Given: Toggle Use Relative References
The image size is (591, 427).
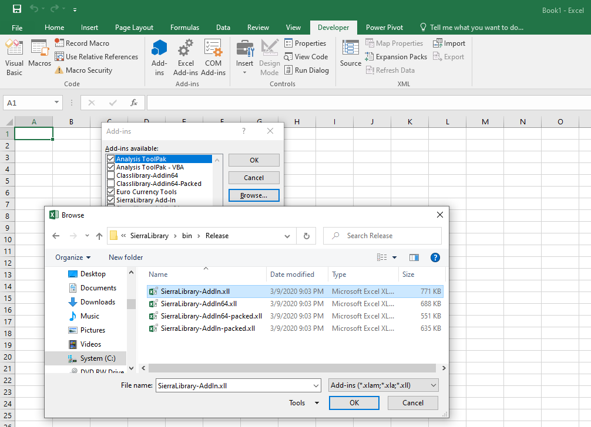Looking at the screenshot, I should (x=96, y=57).
